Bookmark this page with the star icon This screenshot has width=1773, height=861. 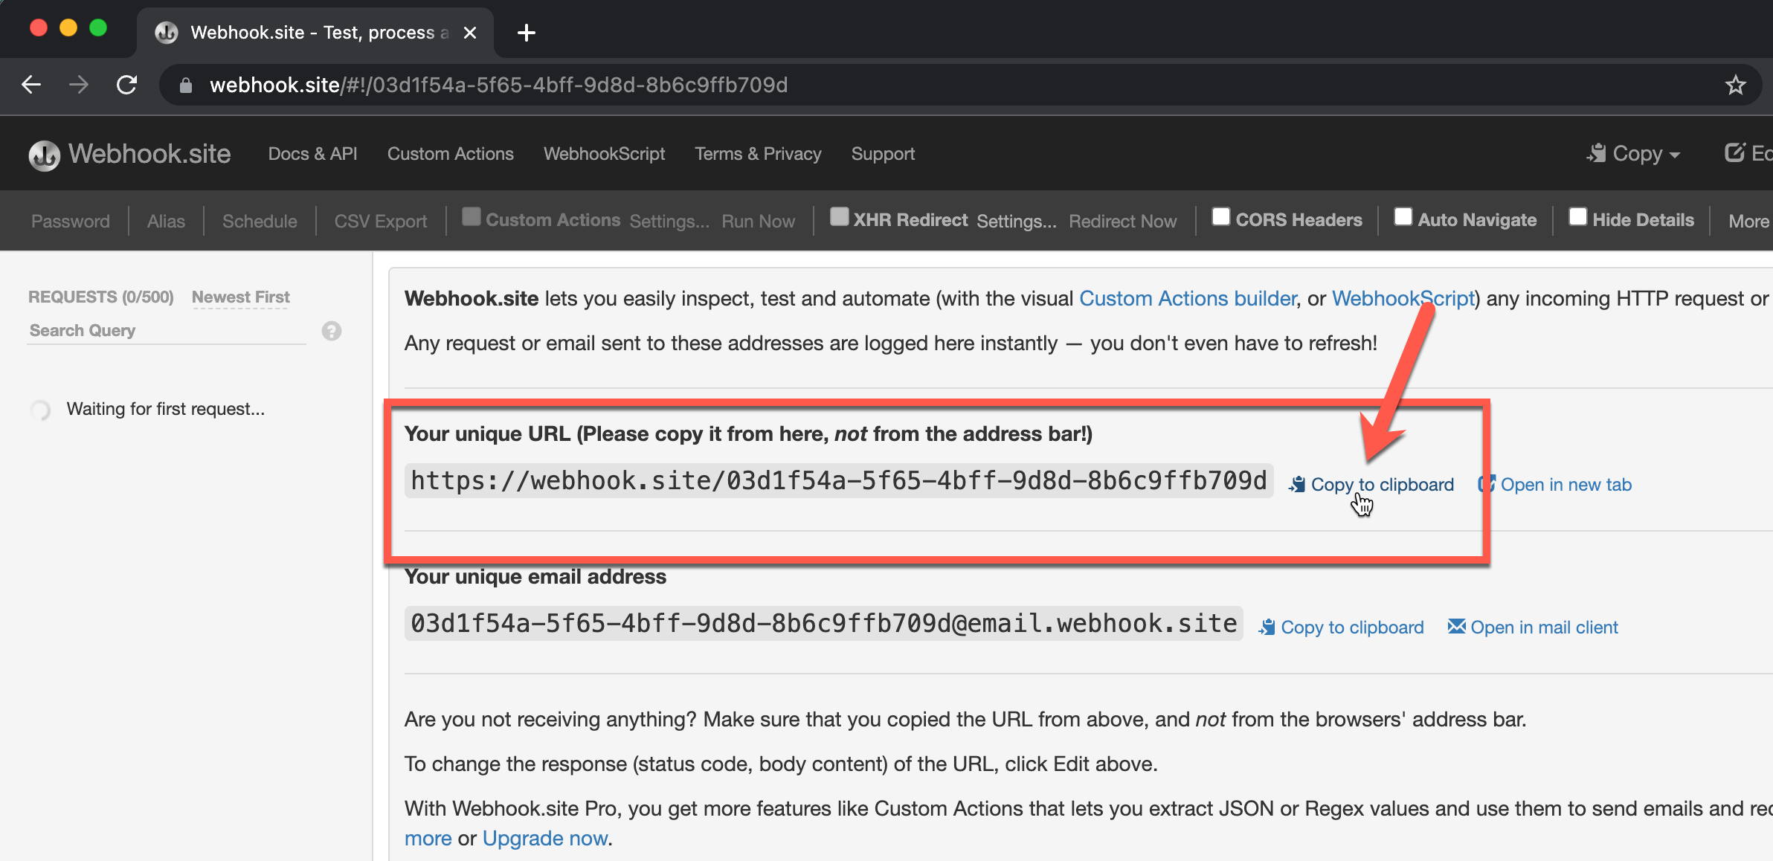(1735, 85)
